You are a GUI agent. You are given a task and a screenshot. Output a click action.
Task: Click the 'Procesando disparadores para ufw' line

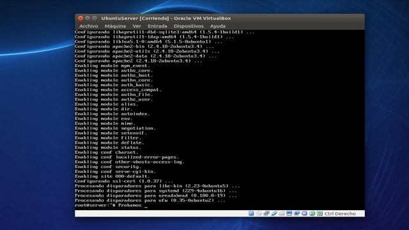[150, 200]
